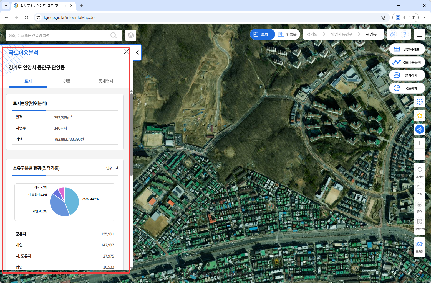Open favorites with the star icon
Image resolution: width=431 pixels, height=283 pixels.
click(x=419, y=115)
